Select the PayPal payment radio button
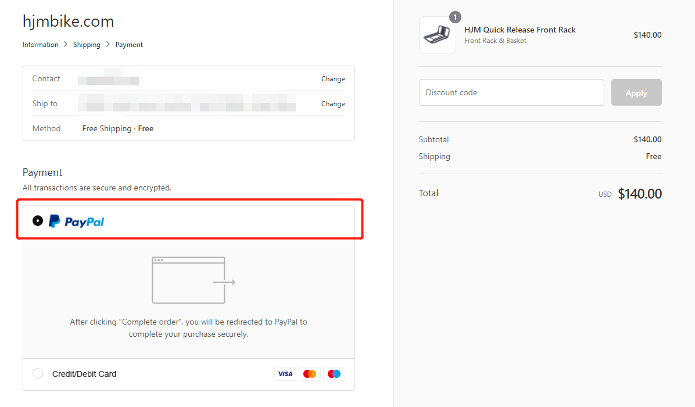Image resolution: width=695 pixels, height=407 pixels. [38, 221]
